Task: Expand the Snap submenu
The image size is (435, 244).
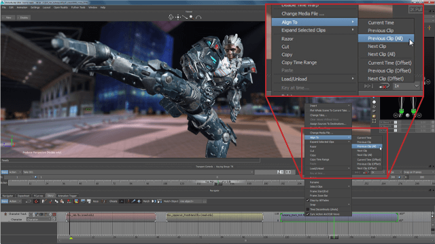Action: (x=328, y=205)
